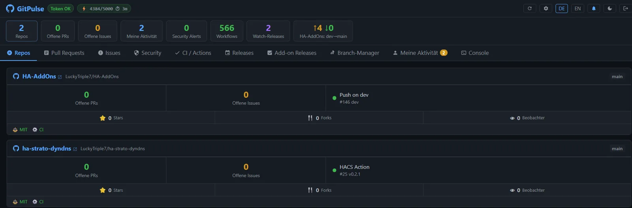The height and width of the screenshot is (208, 632).
Task: Open the Add-on Releases tab
Action: click(x=292, y=53)
